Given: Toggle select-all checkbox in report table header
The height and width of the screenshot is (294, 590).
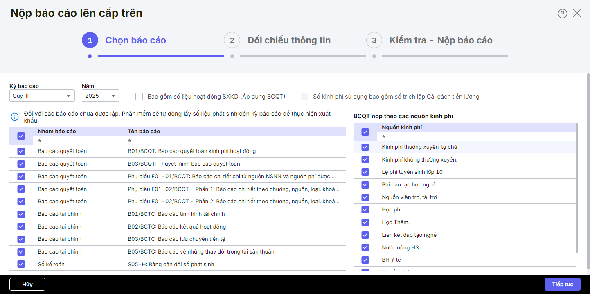Looking at the screenshot, I should click(x=21, y=136).
